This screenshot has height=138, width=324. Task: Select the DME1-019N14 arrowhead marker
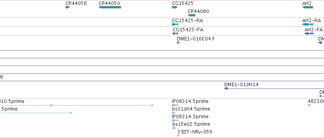point(226,88)
